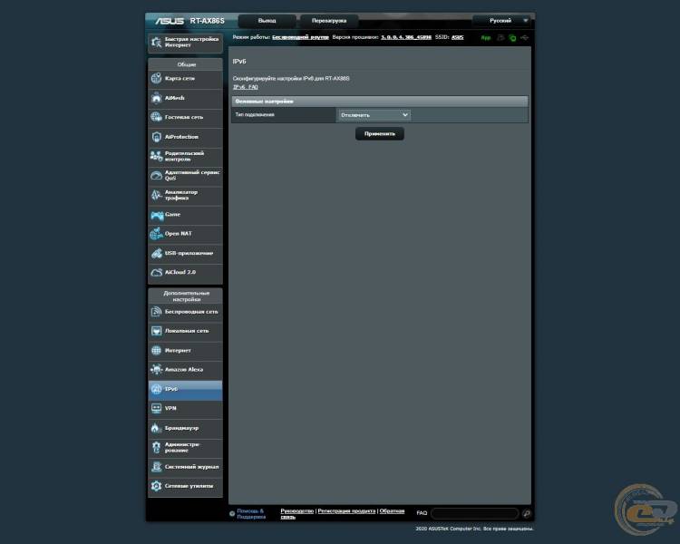Image resolution: width=680 pixels, height=544 pixels.
Task: Open Network Tools (Сетевые утилиты) gear icon
Action: click(x=156, y=486)
